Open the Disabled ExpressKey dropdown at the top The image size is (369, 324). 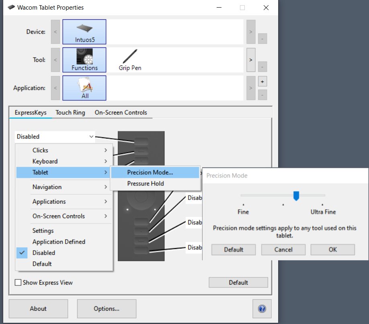tap(55, 137)
